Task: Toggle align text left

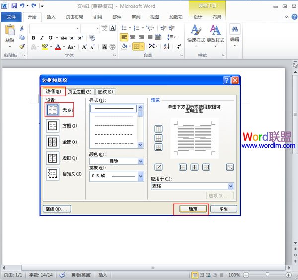Action: (x=124, y=37)
